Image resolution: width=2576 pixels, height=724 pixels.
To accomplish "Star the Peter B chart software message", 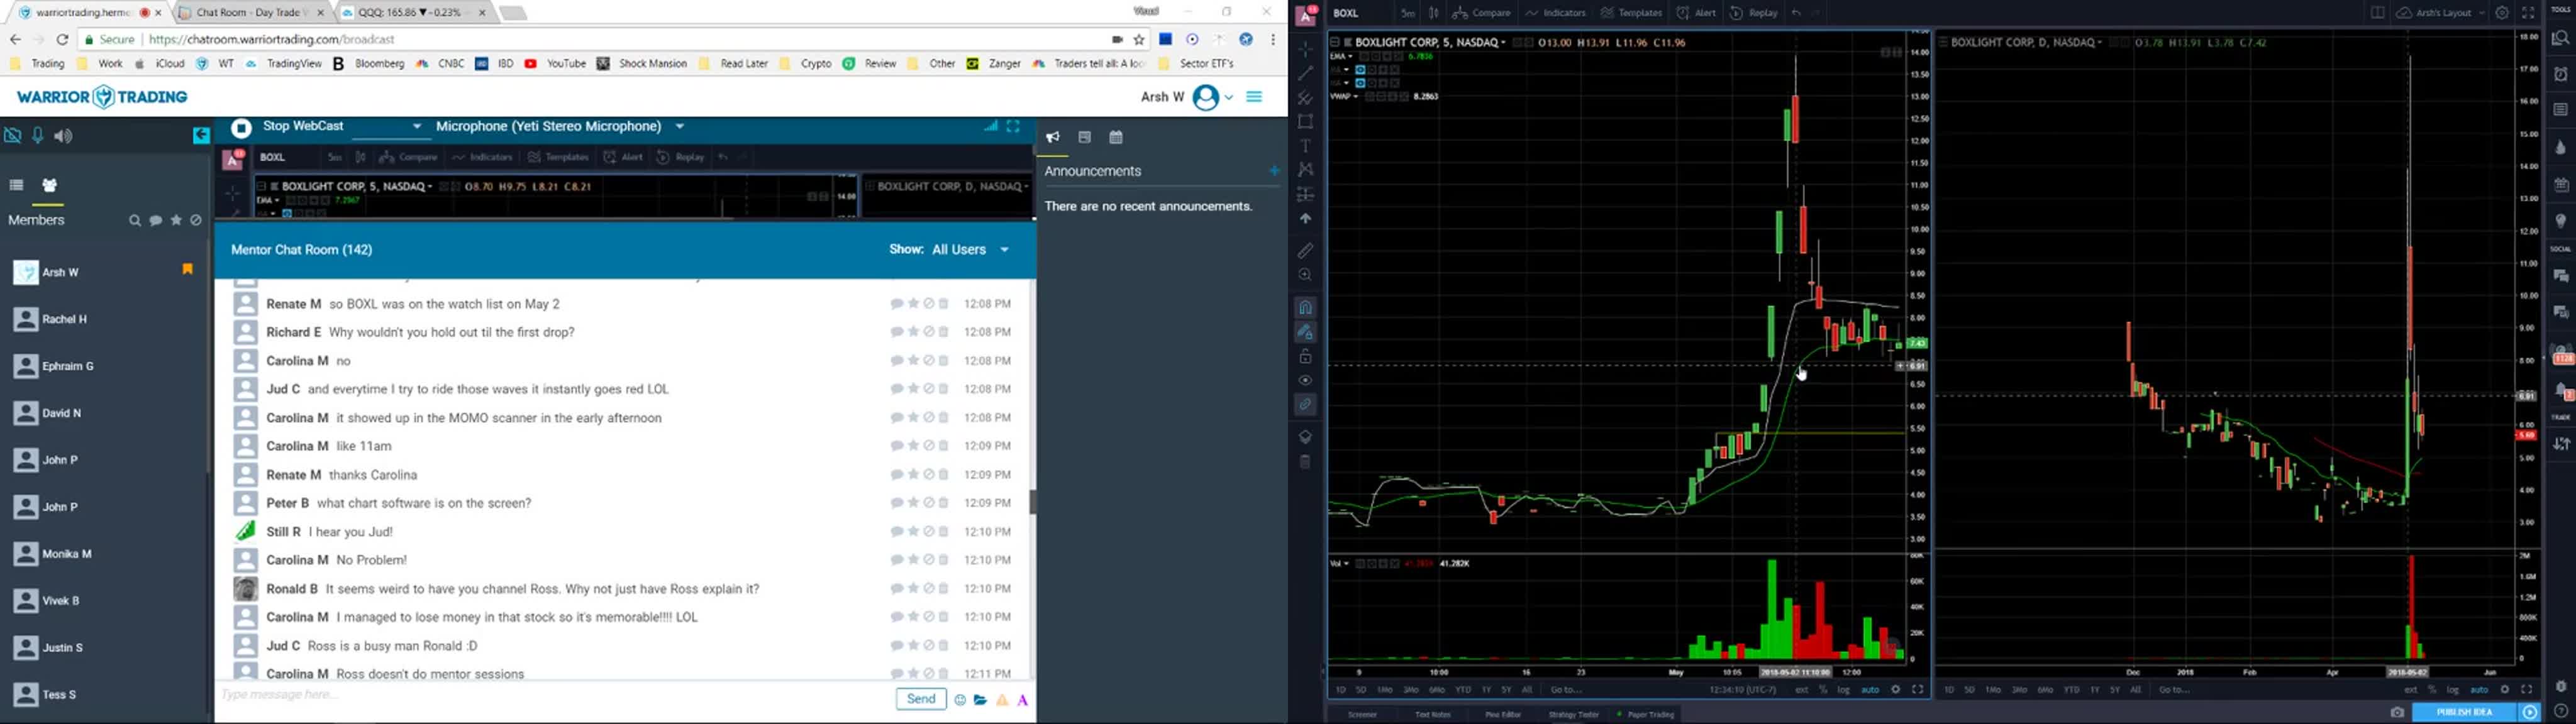I will click(913, 503).
